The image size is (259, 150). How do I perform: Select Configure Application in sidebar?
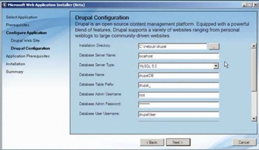click(26, 33)
